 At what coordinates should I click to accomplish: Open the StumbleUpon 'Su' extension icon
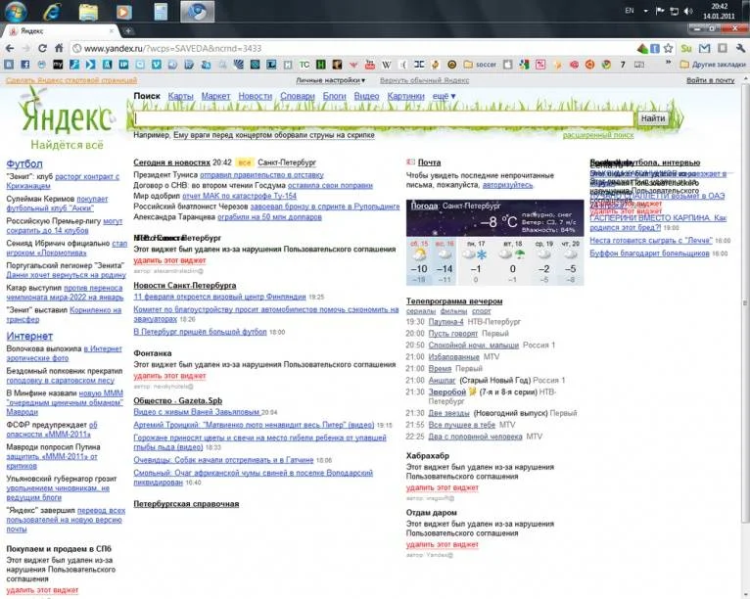click(x=686, y=48)
